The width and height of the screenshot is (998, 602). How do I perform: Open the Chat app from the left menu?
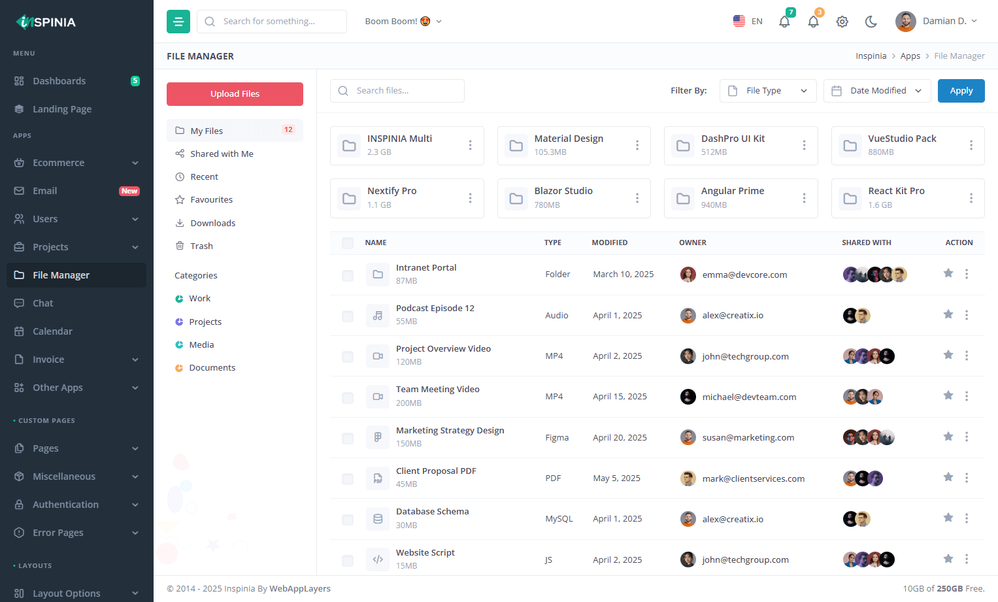pyautogui.click(x=42, y=303)
